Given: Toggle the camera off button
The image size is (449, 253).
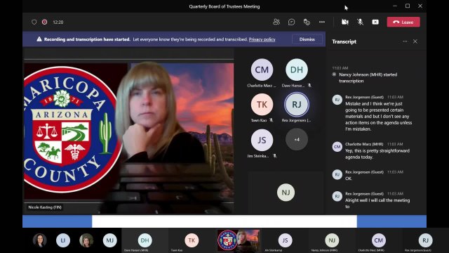Looking at the screenshot, I should tap(345, 22).
